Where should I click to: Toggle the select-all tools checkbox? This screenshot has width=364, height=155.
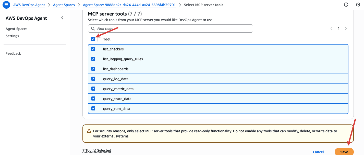coord(93,39)
